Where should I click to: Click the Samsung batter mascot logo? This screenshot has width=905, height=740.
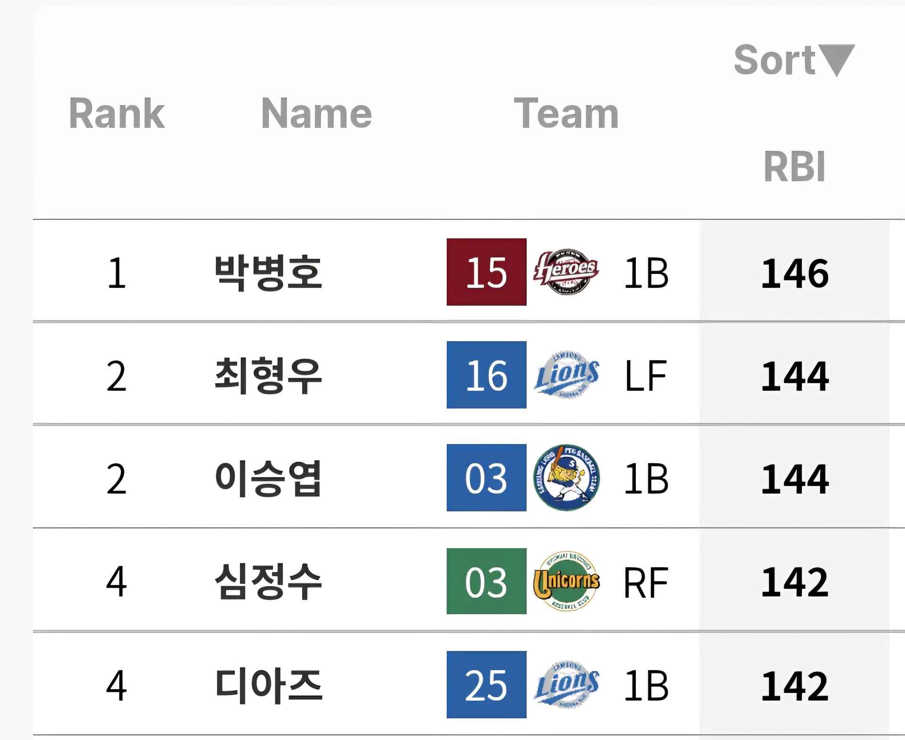click(566, 477)
